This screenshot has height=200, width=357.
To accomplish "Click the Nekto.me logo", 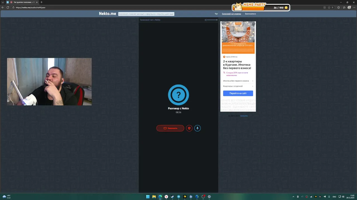I will pos(107,14).
